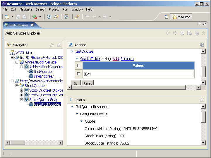Click the main toolbar Back arrow
211x158 pixels.
(x=94, y=17)
